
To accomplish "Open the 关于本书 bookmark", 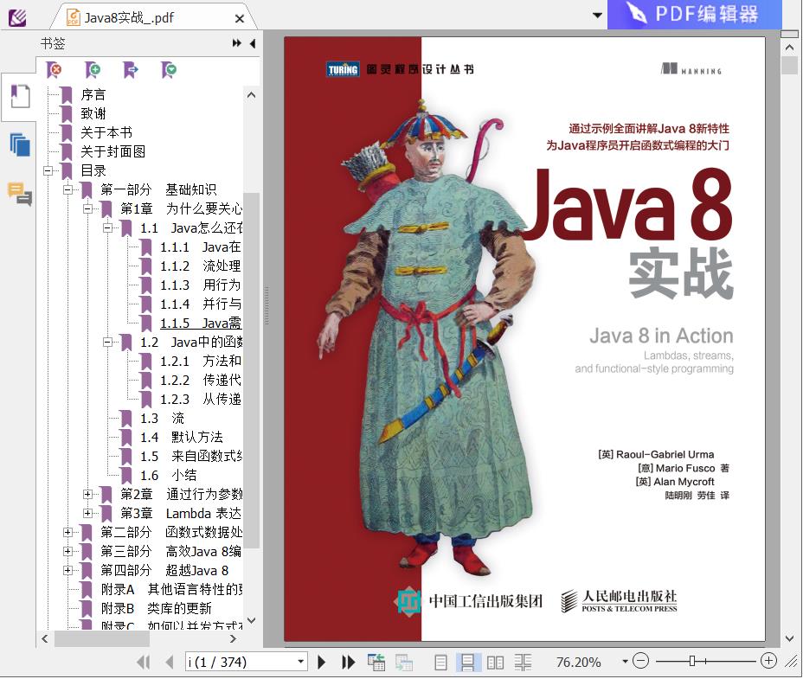I will pyautogui.click(x=106, y=132).
